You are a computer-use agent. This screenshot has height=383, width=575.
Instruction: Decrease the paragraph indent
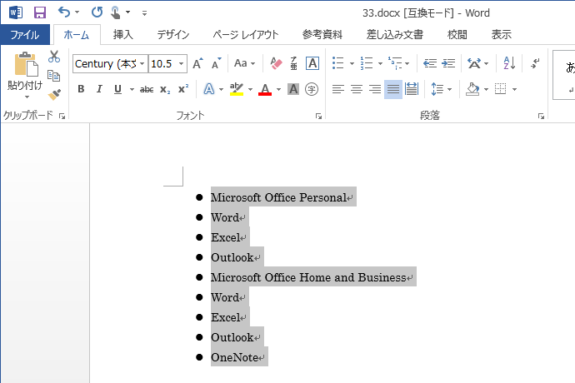[430, 63]
